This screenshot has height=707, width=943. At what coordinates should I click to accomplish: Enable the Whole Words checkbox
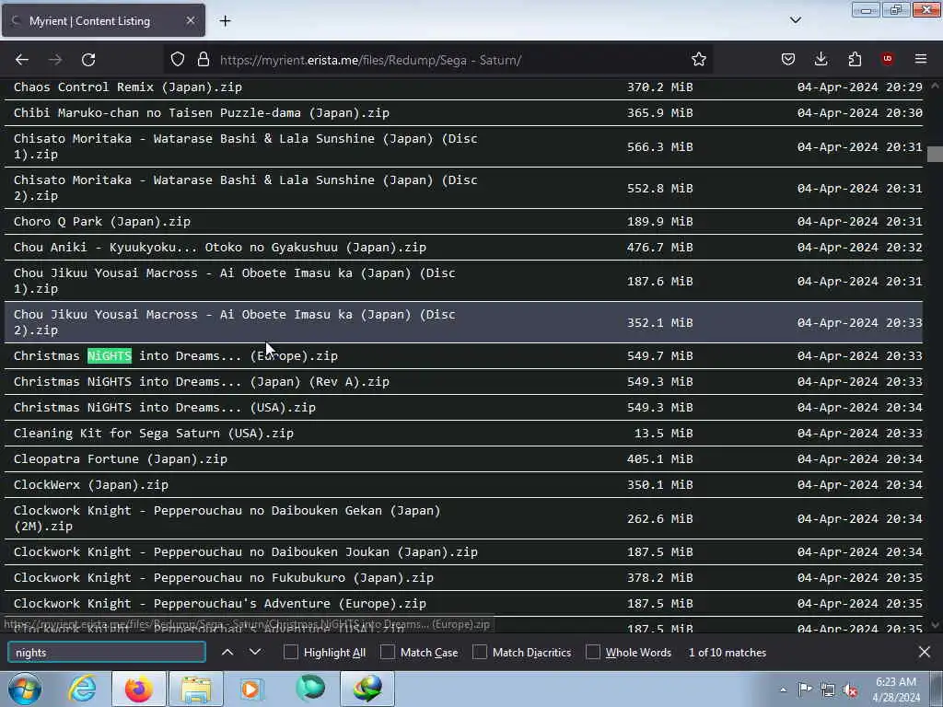(x=593, y=652)
